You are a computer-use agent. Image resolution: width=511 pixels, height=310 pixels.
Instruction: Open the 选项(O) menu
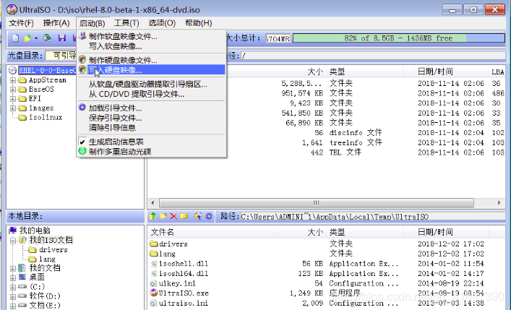[x=162, y=23]
